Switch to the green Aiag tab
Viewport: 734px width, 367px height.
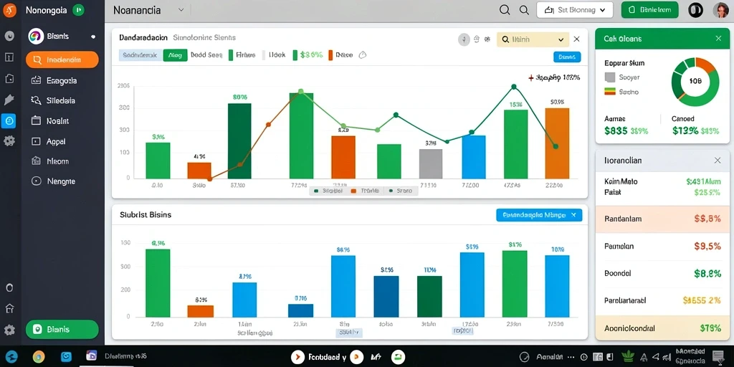pos(175,55)
